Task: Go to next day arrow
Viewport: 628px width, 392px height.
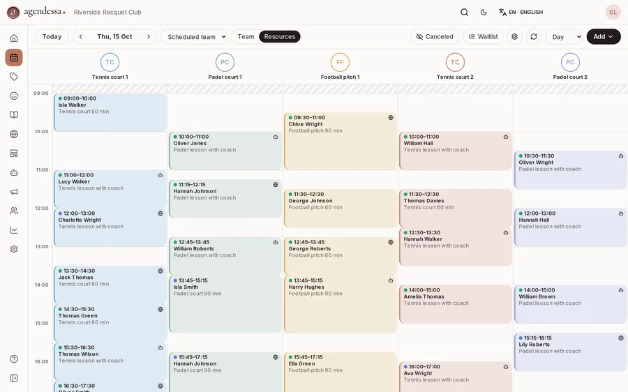Action: pos(149,36)
